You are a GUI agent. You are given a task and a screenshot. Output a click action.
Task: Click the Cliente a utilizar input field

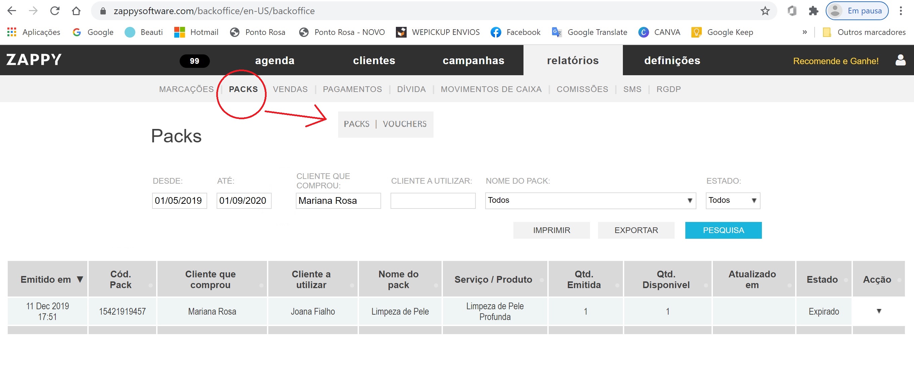(x=432, y=201)
